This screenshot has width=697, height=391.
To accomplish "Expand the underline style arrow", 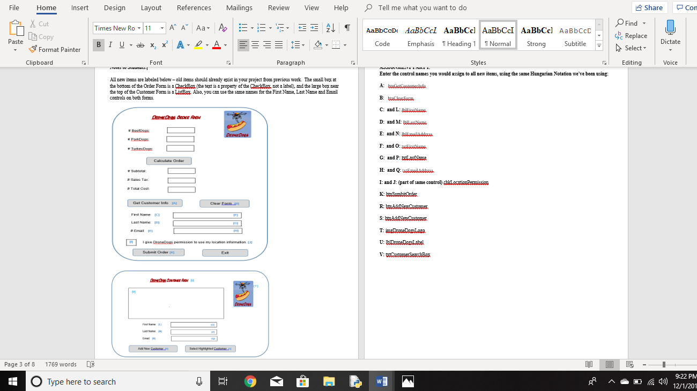I will (x=130, y=45).
